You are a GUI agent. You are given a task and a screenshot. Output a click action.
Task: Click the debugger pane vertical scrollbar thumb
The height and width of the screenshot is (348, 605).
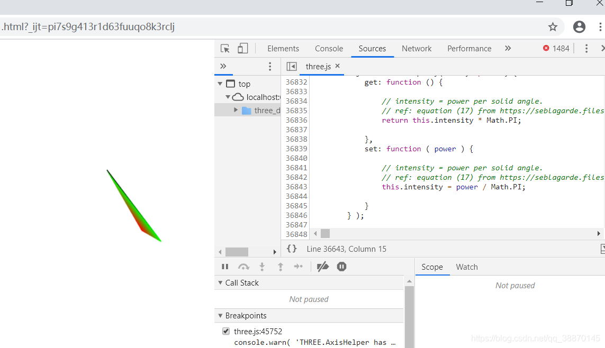tap(409, 317)
